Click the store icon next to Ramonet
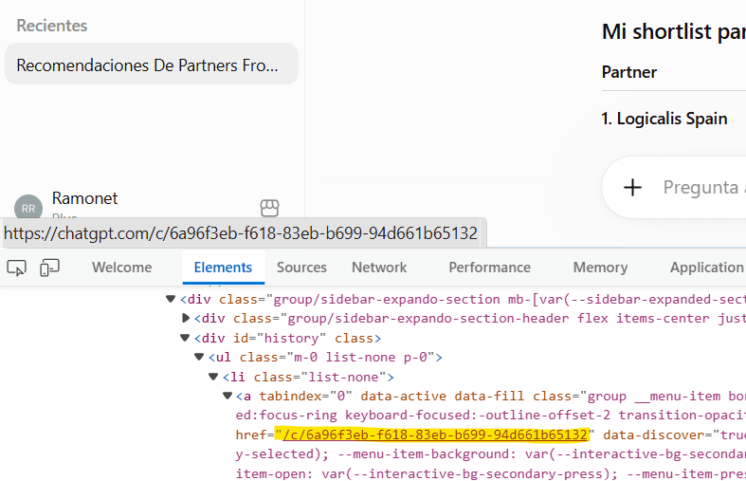Screen dimensions: 746x481 pos(269,208)
